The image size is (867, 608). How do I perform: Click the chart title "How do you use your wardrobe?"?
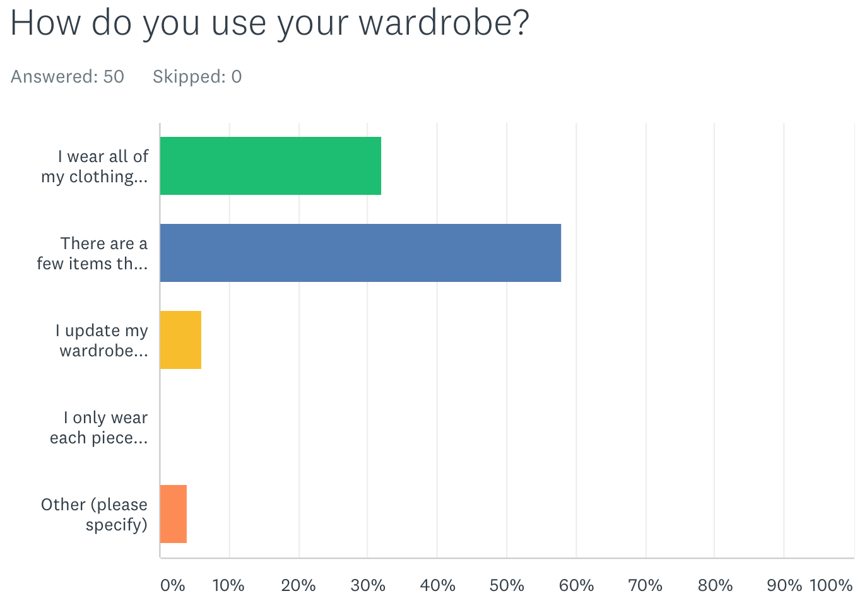(269, 23)
